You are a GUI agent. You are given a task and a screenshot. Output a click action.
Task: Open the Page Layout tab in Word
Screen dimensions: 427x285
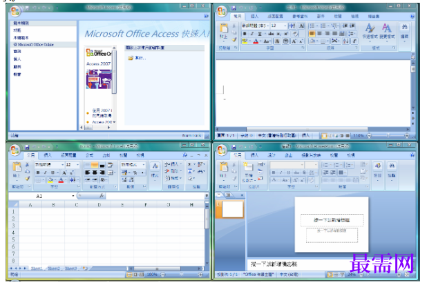tap(275, 17)
